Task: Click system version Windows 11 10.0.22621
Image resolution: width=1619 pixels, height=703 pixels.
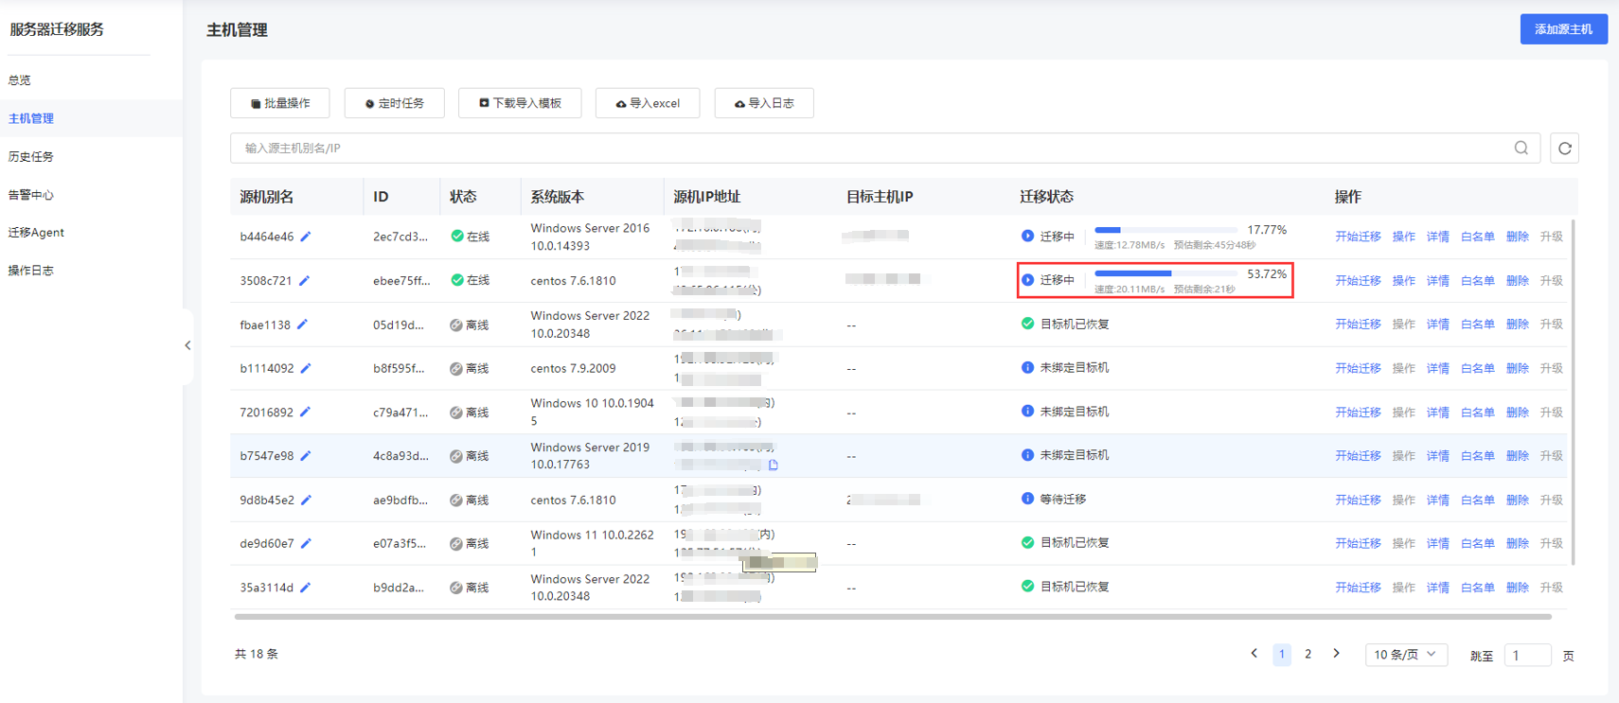Action: pos(592,543)
